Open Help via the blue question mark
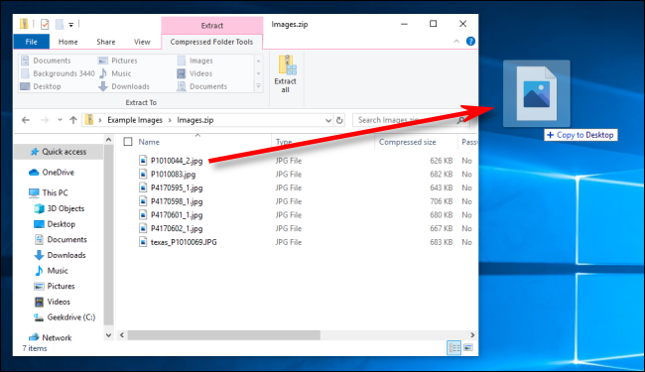Screen dimensions: 645x372 (470, 41)
